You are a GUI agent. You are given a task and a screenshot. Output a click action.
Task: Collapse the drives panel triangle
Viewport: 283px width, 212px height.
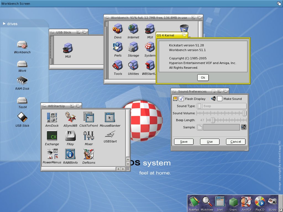4,24
